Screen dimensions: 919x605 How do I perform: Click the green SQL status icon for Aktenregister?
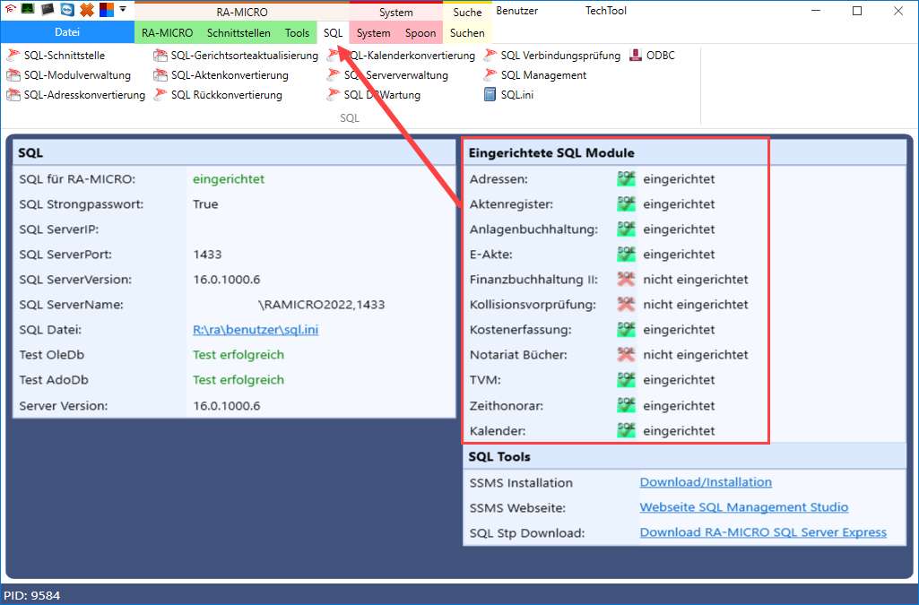pyautogui.click(x=626, y=203)
